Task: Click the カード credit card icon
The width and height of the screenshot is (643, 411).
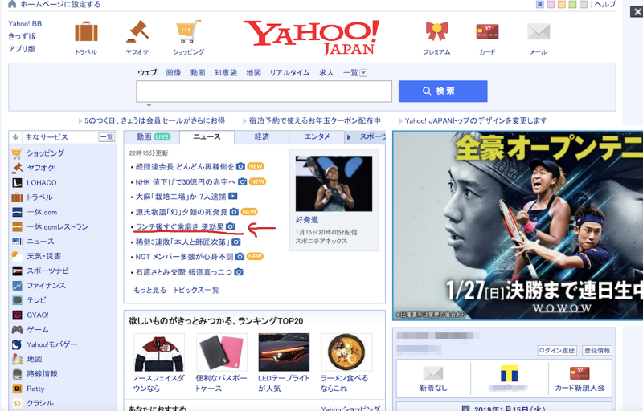Action: (487, 32)
